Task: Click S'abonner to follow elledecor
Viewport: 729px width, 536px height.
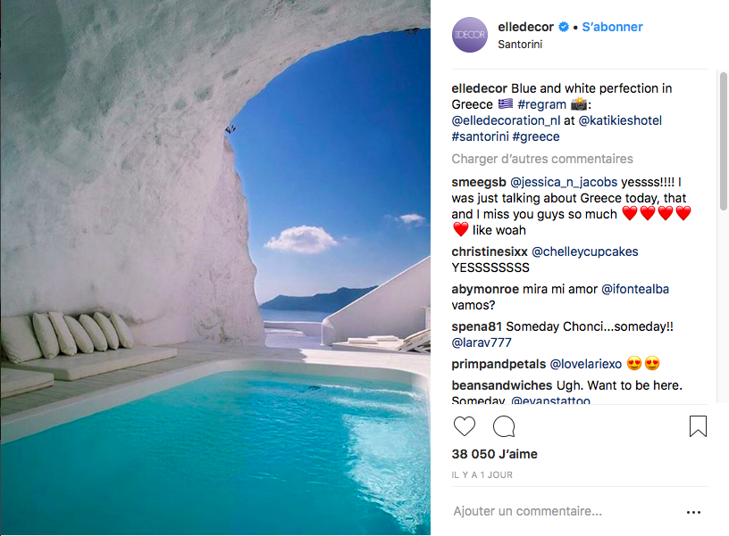Action: point(612,27)
